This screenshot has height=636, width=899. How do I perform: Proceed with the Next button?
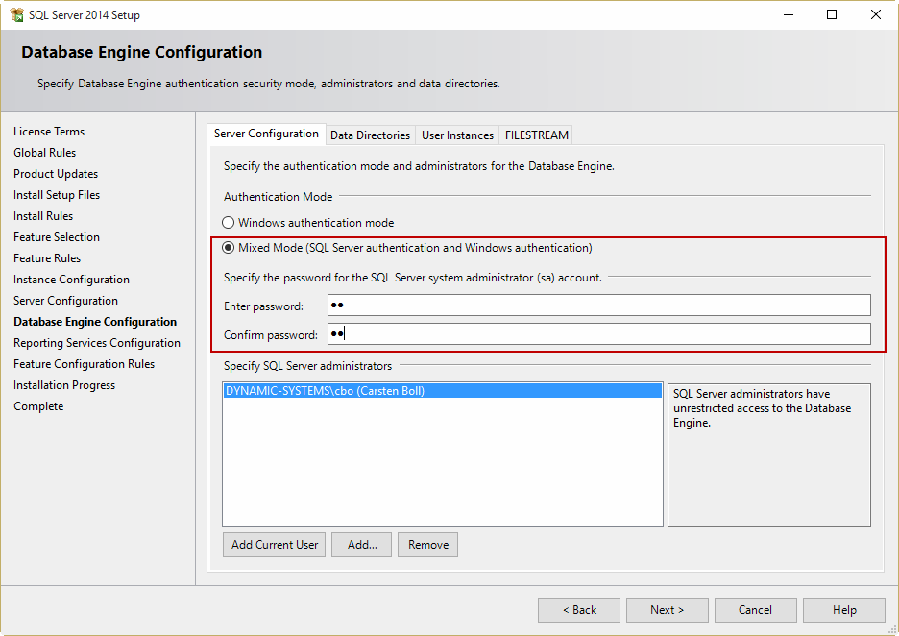pos(667,610)
